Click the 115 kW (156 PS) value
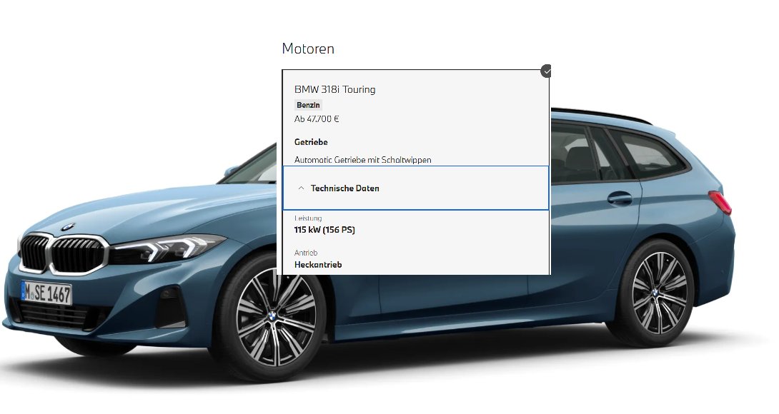Screen dimensions: 779x414 (x=324, y=230)
